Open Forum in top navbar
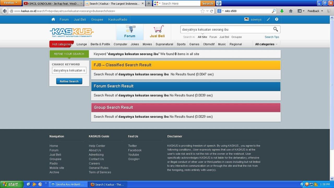 (x=64, y=20)
